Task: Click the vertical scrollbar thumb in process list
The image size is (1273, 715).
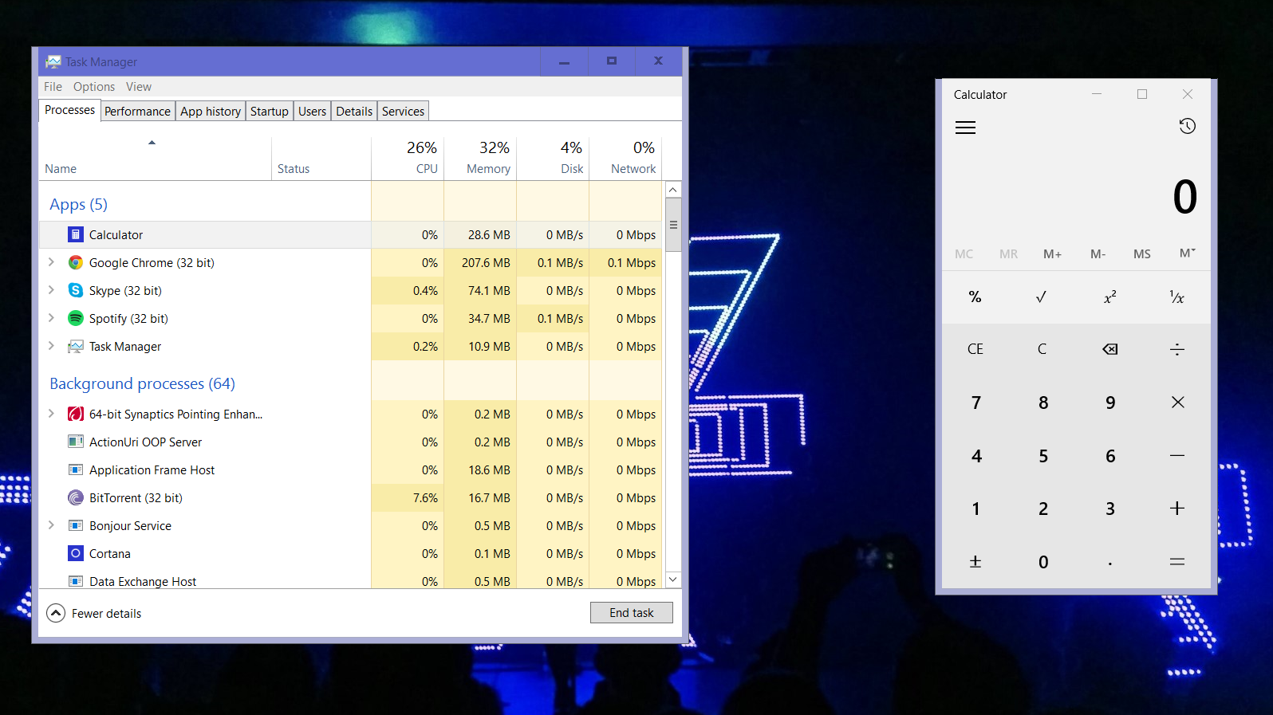Action: pyautogui.click(x=673, y=225)
